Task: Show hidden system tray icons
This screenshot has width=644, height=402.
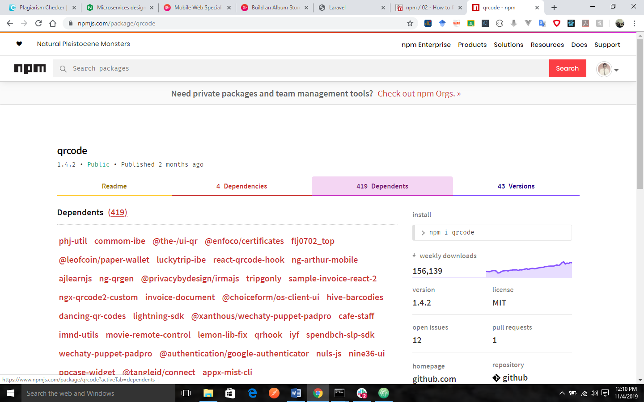Action: click(562, 394)
